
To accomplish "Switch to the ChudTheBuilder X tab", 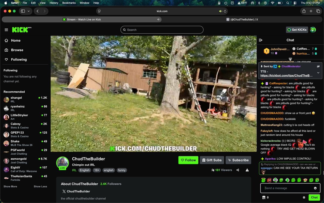I will (242, 19).
